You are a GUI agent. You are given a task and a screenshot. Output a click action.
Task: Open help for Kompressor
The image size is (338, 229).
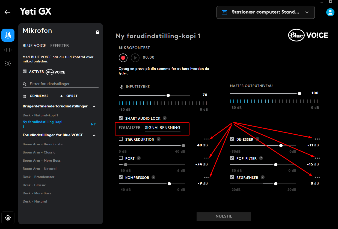tap(153, 177)
